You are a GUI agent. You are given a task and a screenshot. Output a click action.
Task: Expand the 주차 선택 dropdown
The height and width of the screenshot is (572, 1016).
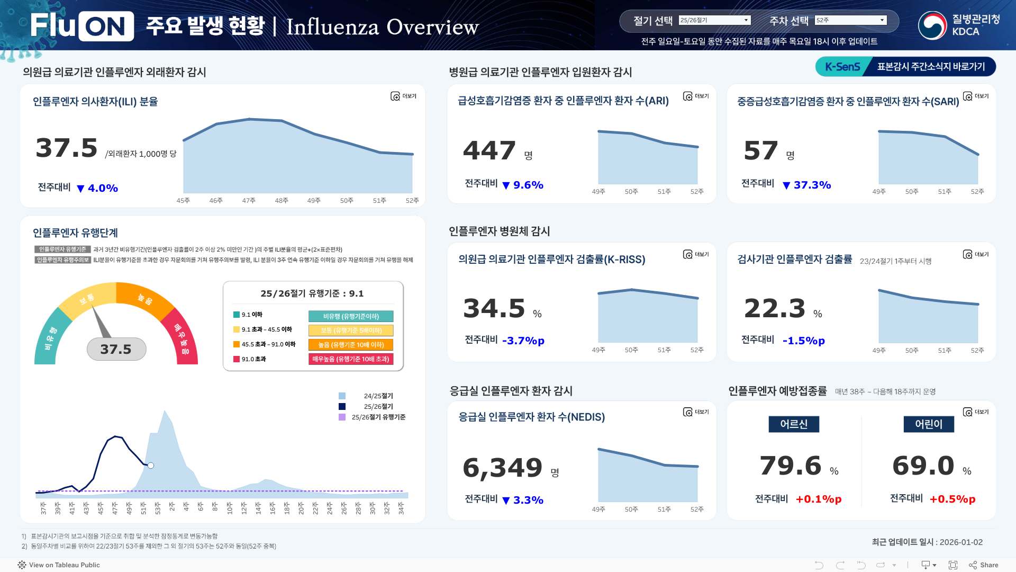(850, 20)
